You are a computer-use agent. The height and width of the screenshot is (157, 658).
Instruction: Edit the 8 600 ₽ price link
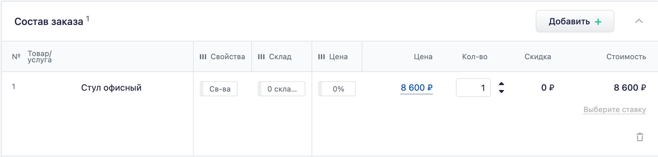tap(417, 88)
